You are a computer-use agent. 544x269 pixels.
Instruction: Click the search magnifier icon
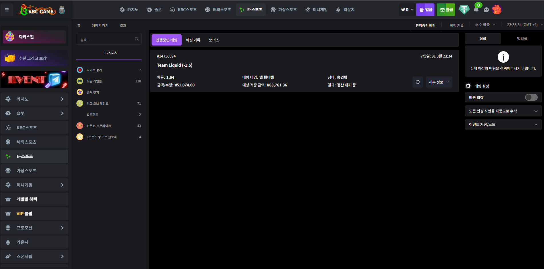point(137,39)
